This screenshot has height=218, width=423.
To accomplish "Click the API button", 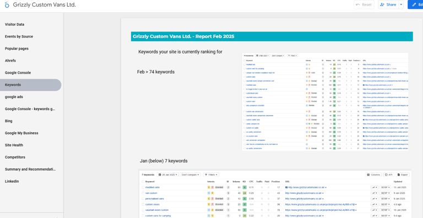I will (388, 175).
